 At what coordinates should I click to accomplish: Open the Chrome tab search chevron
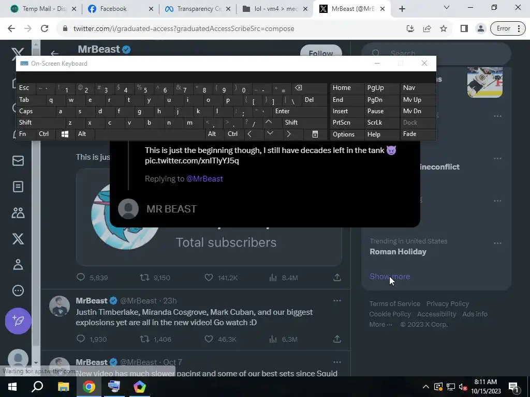tap(447, 7)
